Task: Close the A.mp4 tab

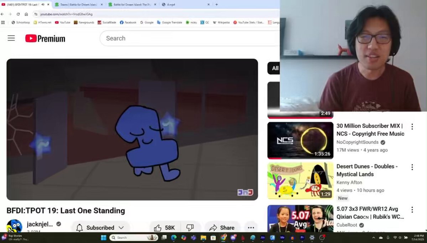Action: coord(209,5)
